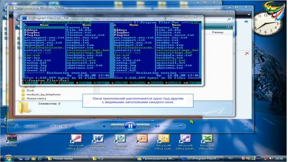Click Show Desktop quick launch icon
This screenshot has height=162, width=288.
pos(21,158)
